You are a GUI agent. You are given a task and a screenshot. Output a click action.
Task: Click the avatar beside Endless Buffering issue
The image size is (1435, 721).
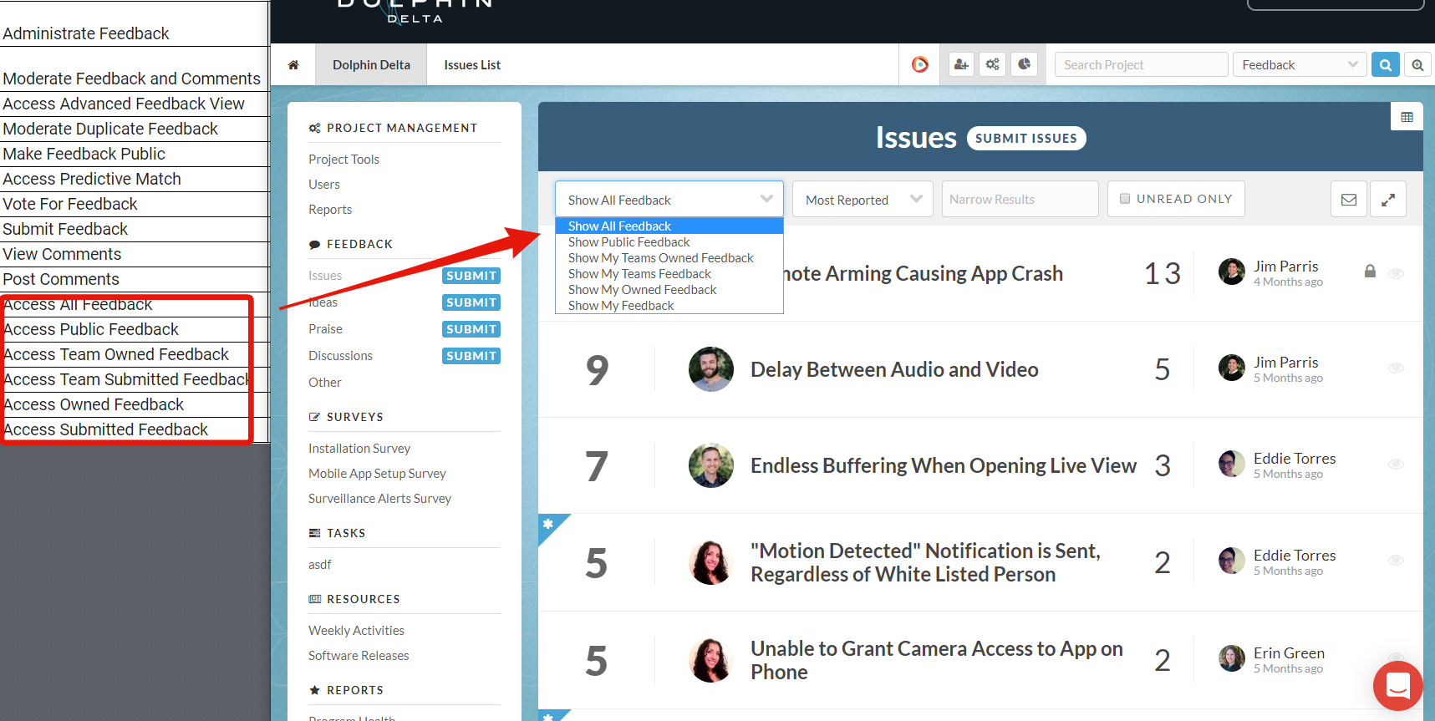click(711, 465)
